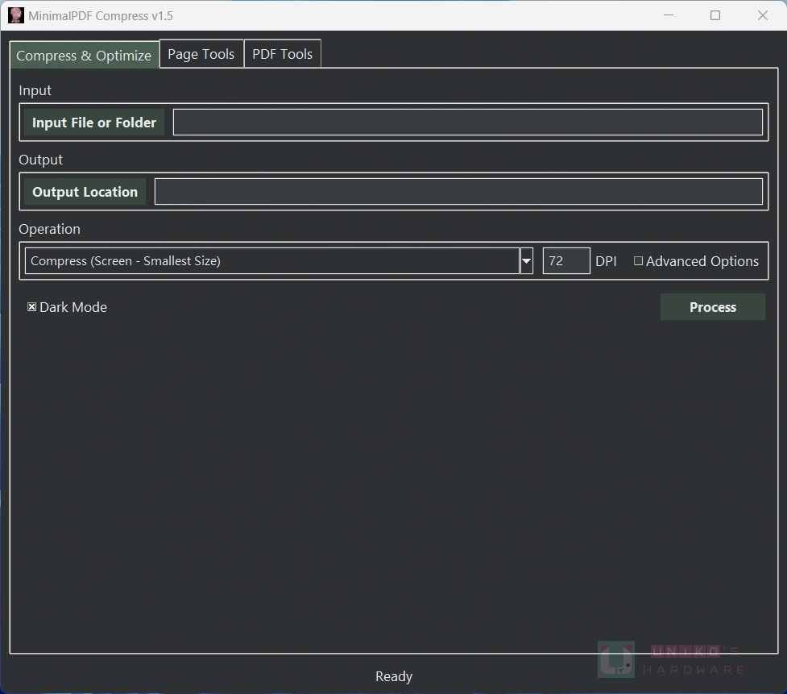Click the MinimalPDF Compress v1.5 window title

click(101, 15)
